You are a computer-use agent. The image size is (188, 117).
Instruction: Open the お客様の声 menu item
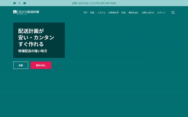(113, 13)
